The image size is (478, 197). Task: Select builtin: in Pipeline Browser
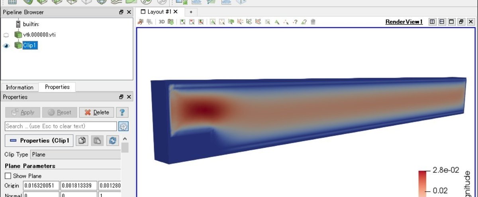pyautogui.click(x=31, y=24)
